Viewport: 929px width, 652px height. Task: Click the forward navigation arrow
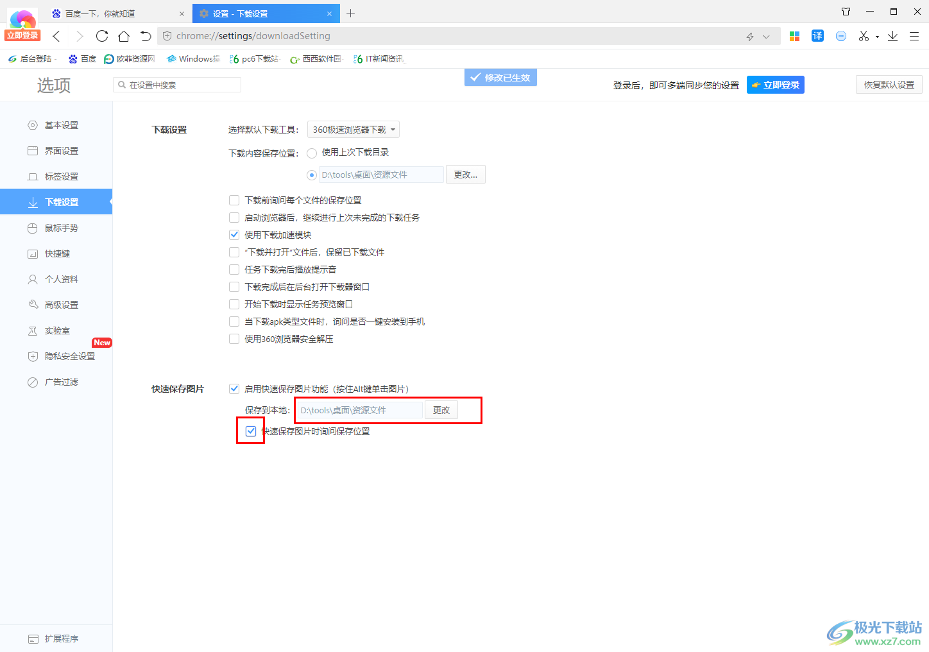coord(80,36)
